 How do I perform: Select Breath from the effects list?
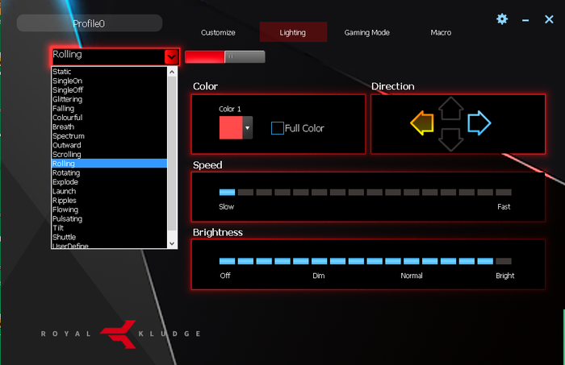click(x=63, y=127)
